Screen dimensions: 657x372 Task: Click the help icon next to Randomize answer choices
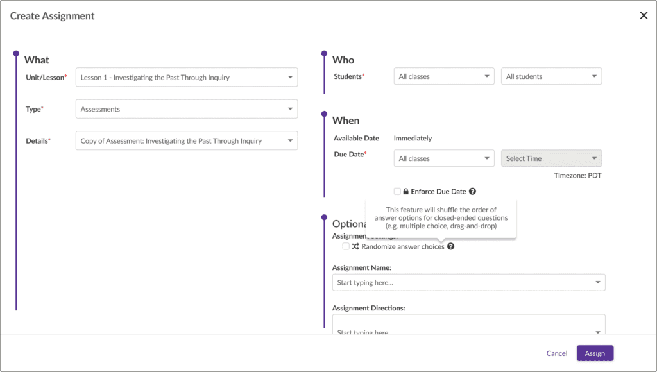(450, 246)
